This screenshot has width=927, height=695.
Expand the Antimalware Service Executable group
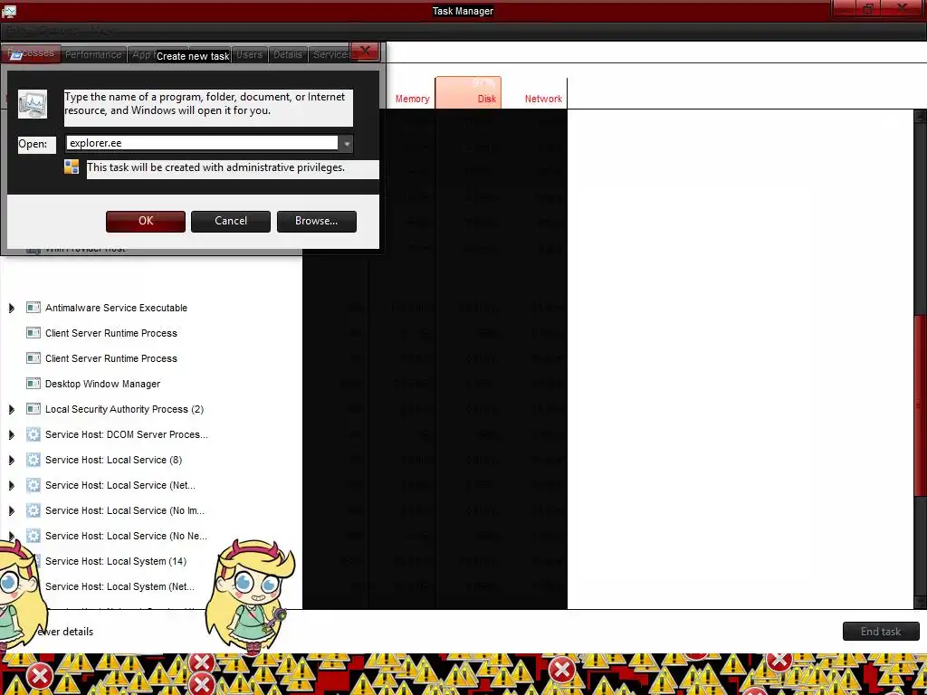point(11,308)
